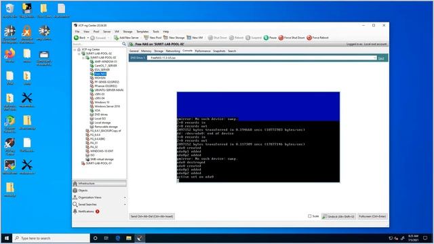Click the New Storage toolbar icon

pos(165,38)
